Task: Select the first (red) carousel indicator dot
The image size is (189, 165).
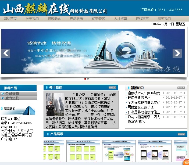Action: (x=85, y=79)
